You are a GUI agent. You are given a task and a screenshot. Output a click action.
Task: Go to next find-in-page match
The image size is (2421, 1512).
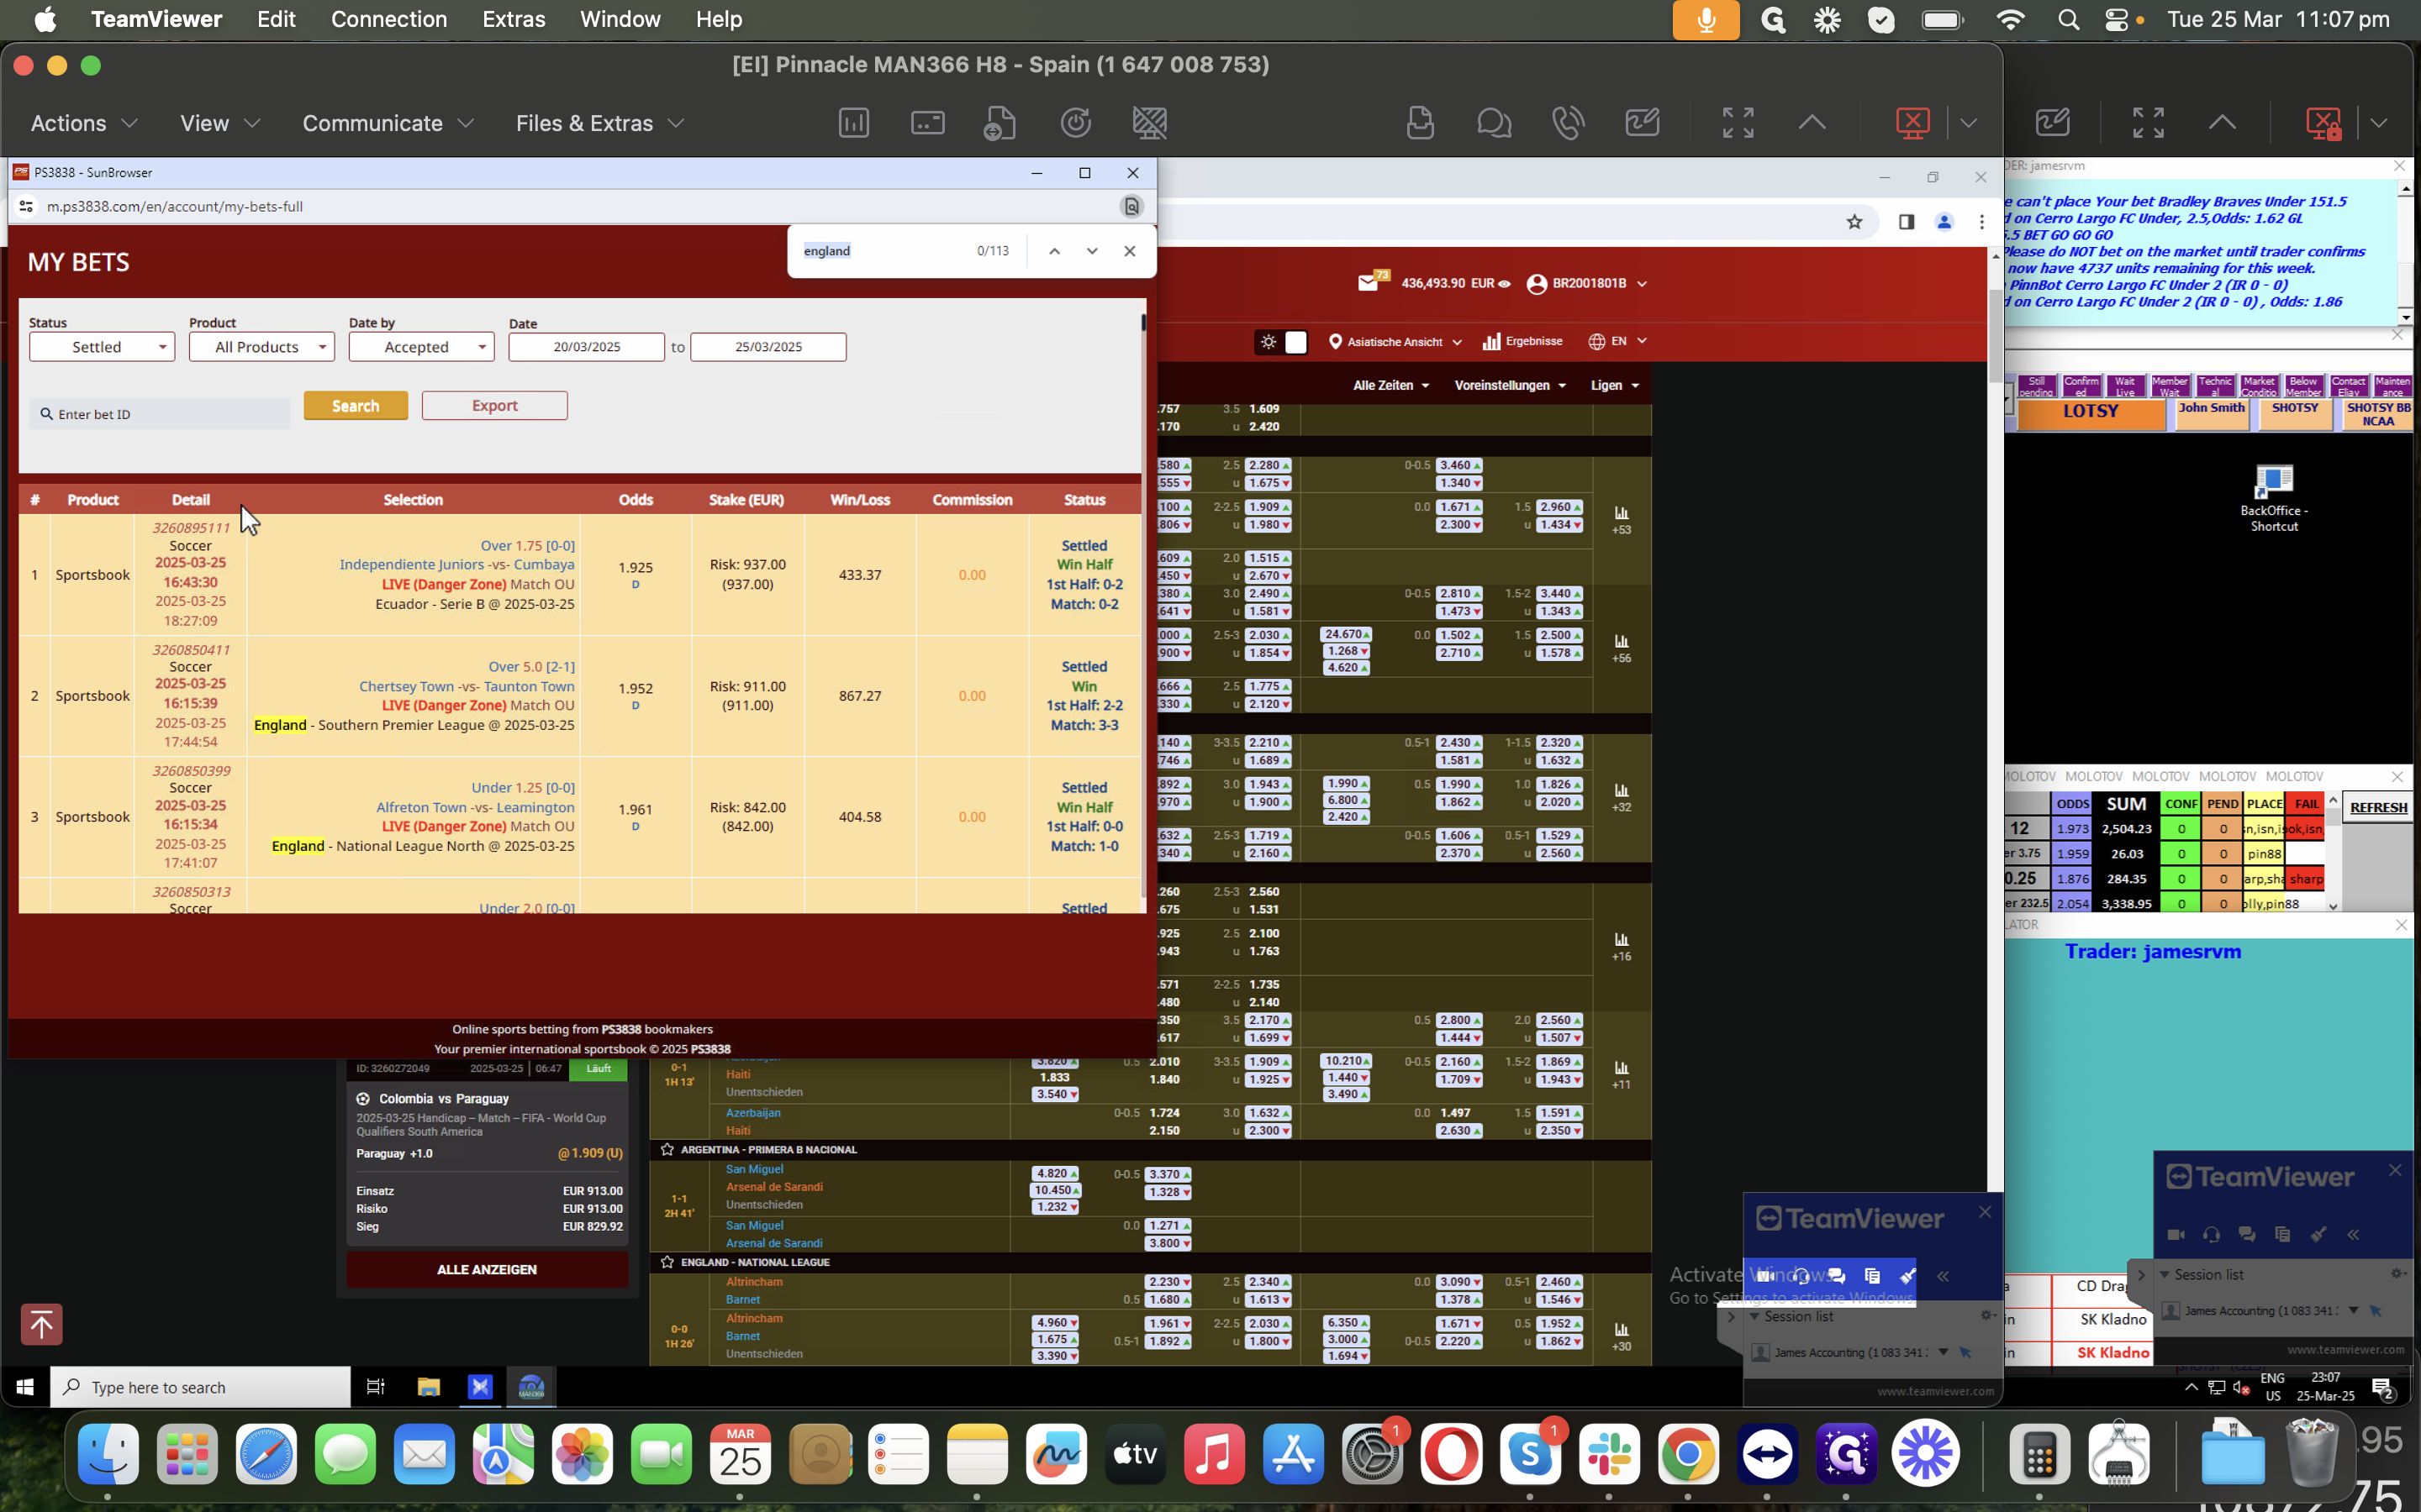pos(1091,251)
